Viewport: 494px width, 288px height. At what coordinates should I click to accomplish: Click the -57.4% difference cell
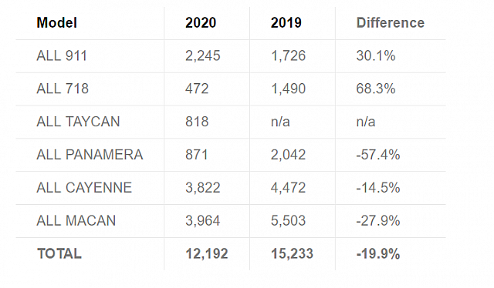(378, 155)
